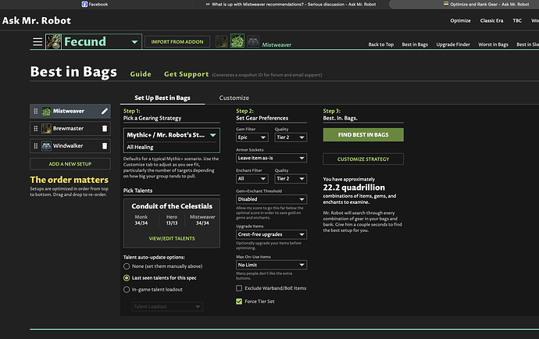This screenshot has height=339, width=539.
Task: Click Find Best in Bags button
Action: [363, 135]
